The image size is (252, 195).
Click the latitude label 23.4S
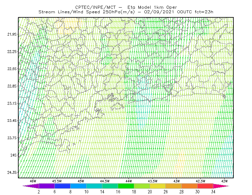(12, 121)
